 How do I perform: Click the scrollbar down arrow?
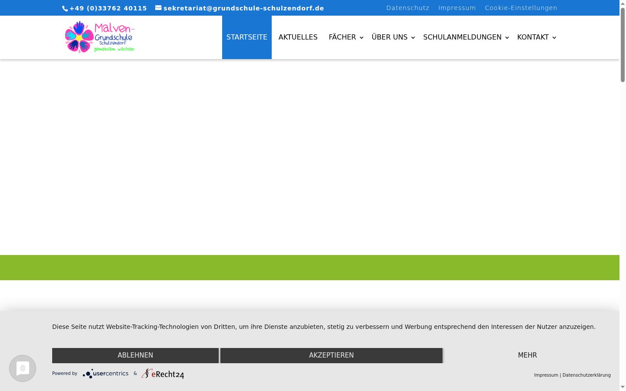click(623, 387)
